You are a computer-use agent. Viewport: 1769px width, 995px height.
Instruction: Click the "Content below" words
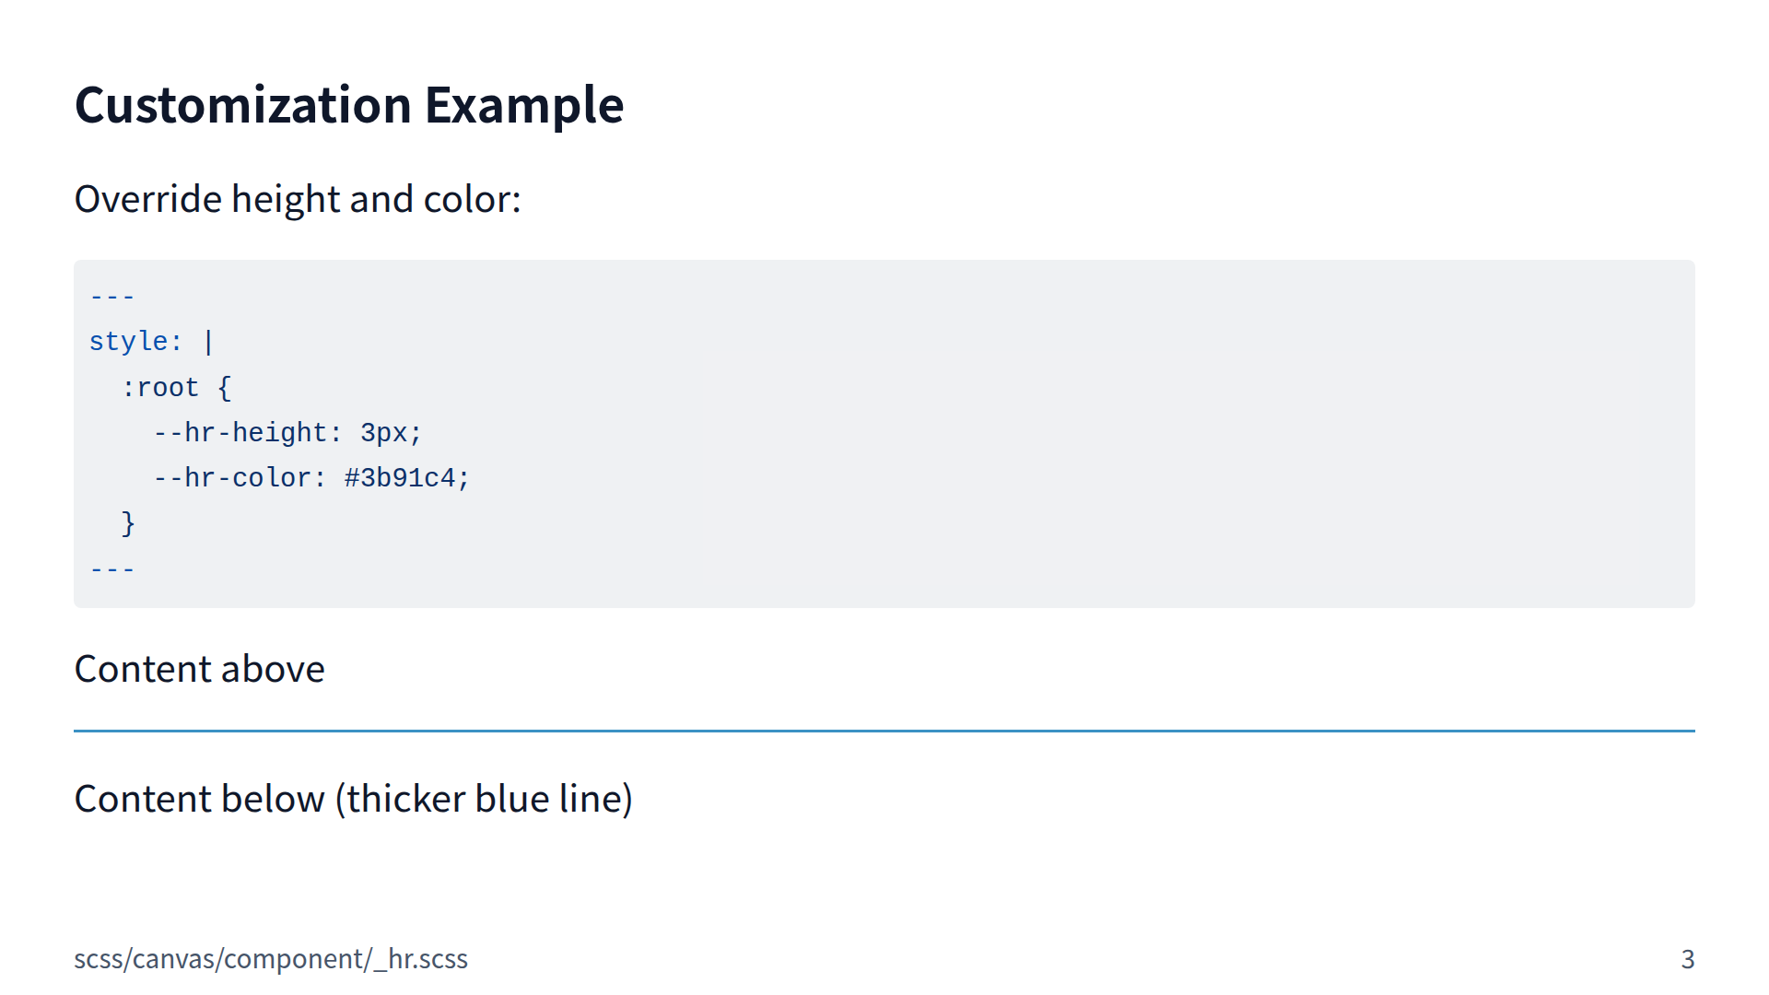point(200,799)
